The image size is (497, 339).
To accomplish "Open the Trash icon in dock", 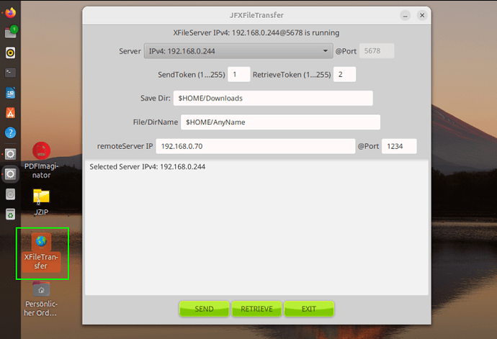I will click(x=11, y=214).
